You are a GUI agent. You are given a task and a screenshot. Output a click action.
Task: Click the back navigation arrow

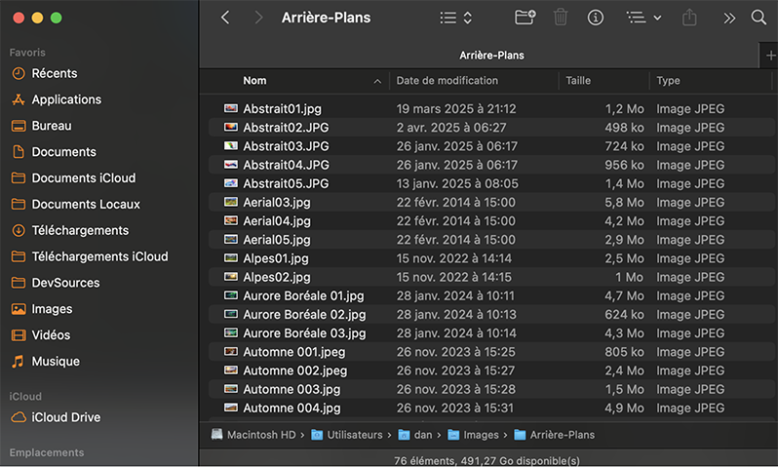(x=225, y=18)
